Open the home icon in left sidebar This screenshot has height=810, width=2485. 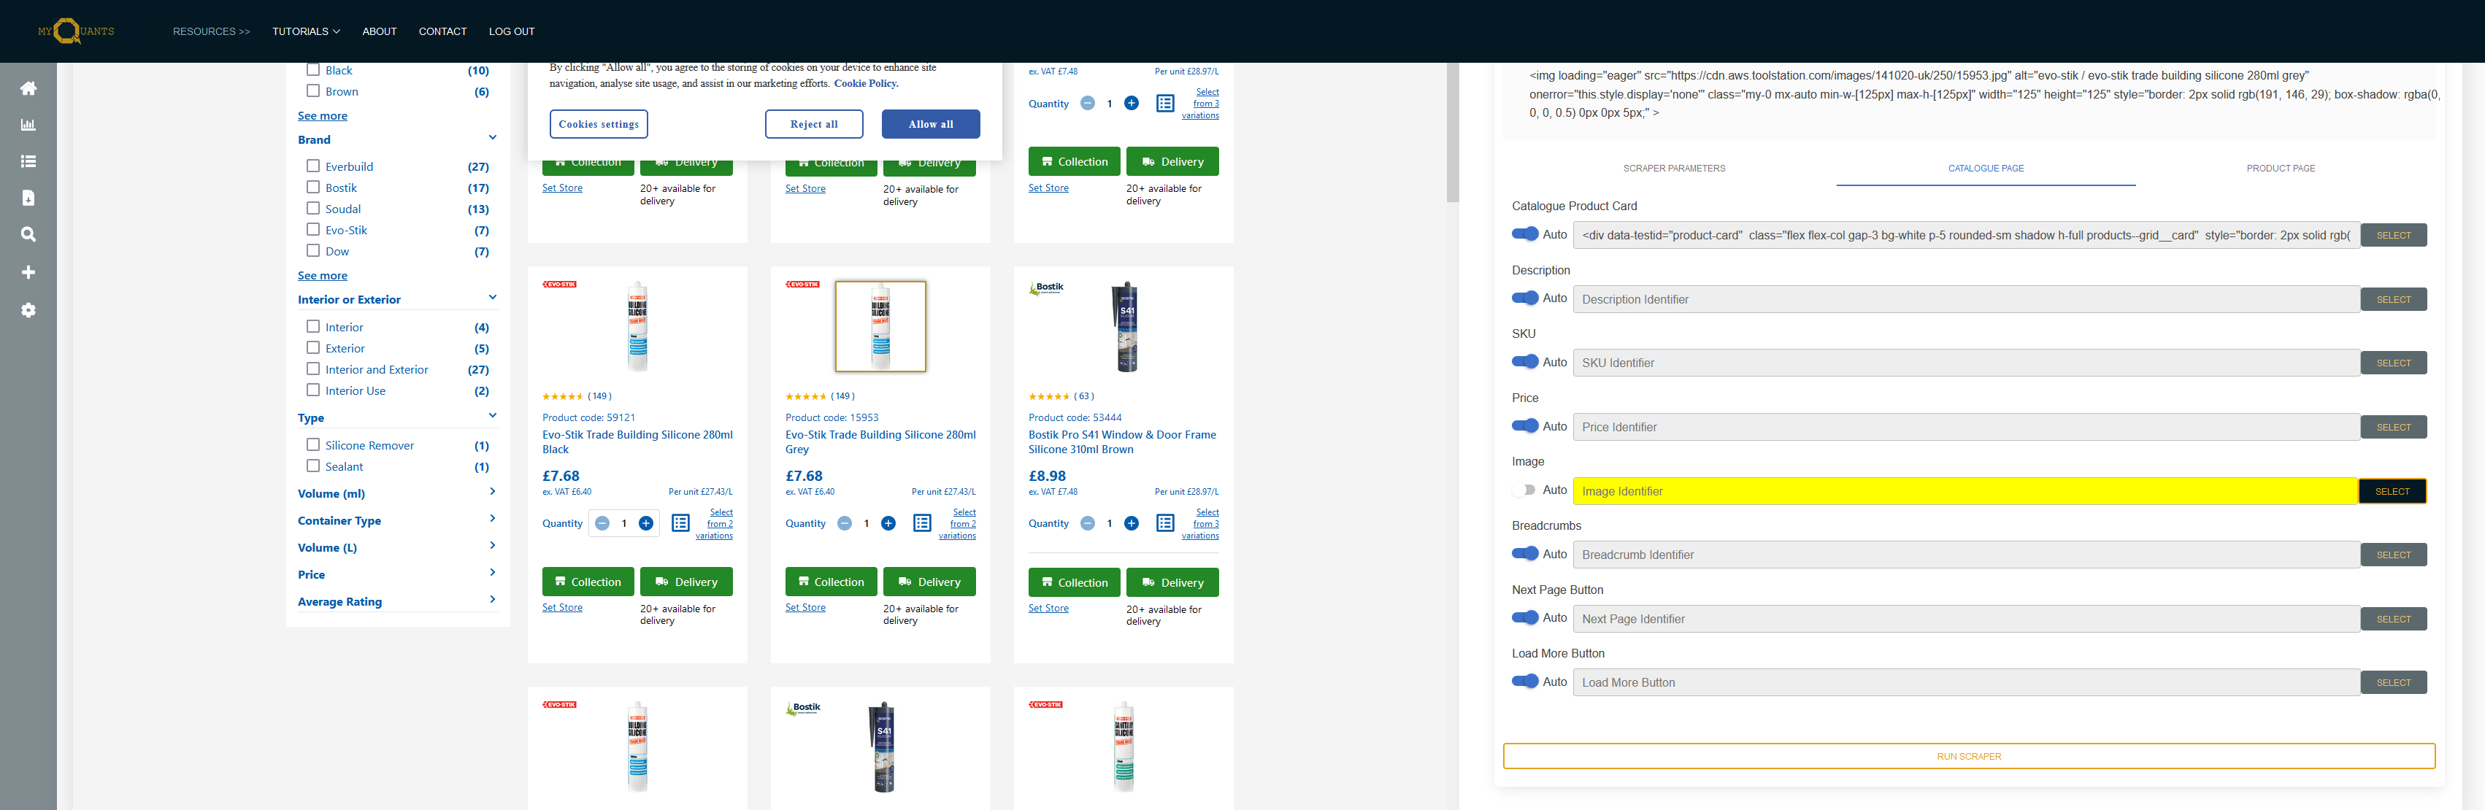pyautogui.click(x=28, y=89)
